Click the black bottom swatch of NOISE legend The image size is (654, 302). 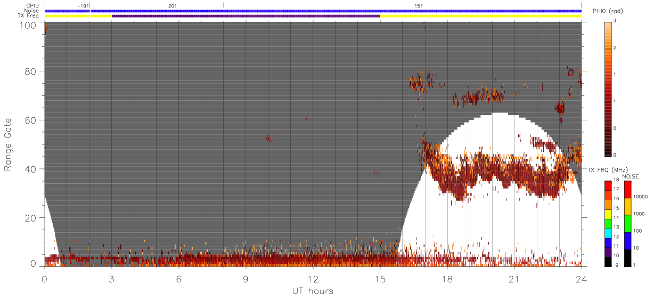pos(627,258)
